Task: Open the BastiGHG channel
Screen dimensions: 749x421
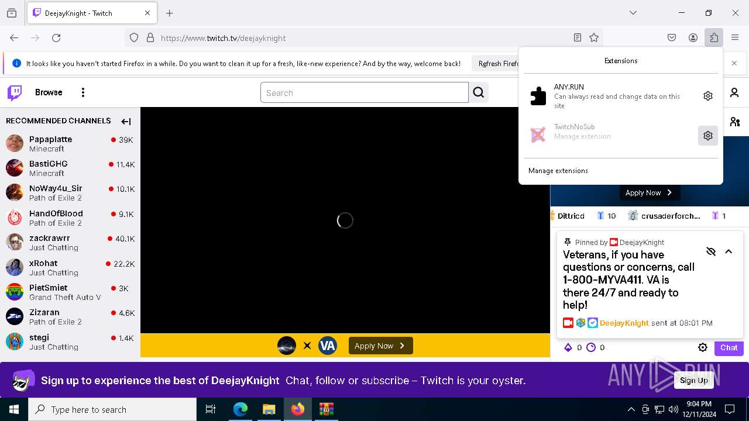Action: coord(70,168)
